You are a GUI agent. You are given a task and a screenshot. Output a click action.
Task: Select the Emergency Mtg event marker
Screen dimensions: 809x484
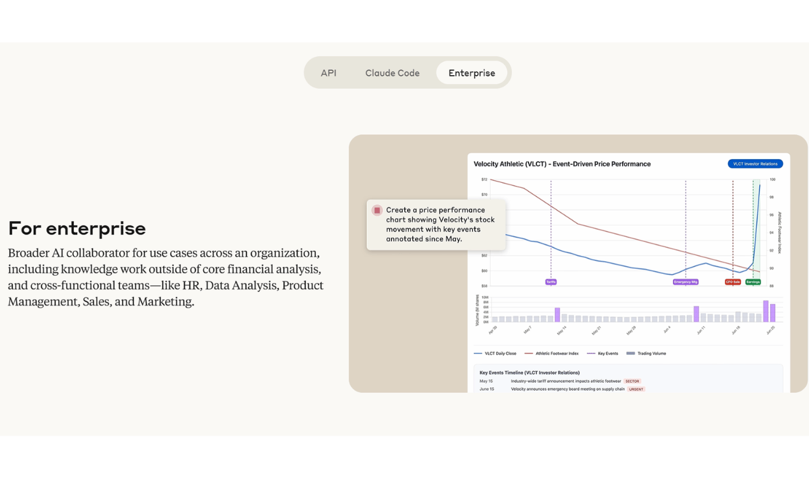point(686,281)
